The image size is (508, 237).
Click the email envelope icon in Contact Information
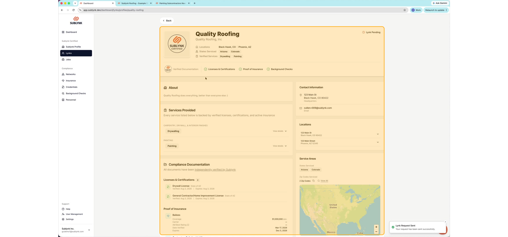pyautogui.click(x=301, y=108)
